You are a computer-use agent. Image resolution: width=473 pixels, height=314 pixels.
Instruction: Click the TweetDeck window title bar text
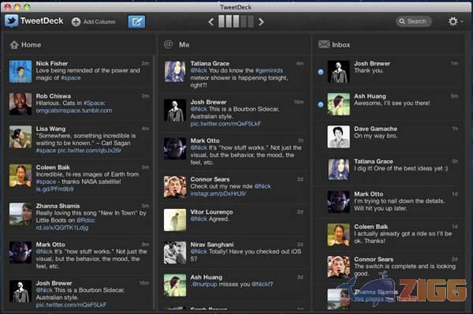236,7
